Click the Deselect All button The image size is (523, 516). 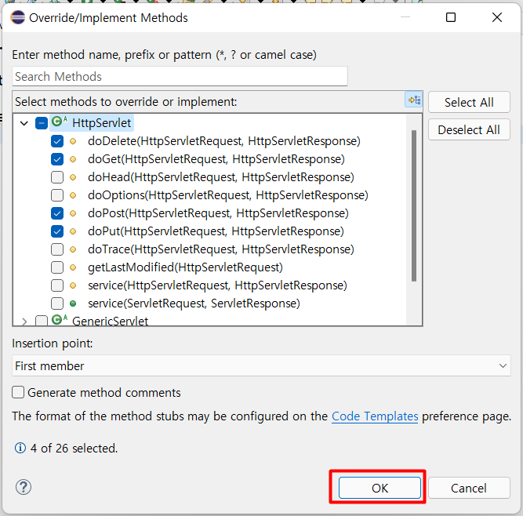469,129
